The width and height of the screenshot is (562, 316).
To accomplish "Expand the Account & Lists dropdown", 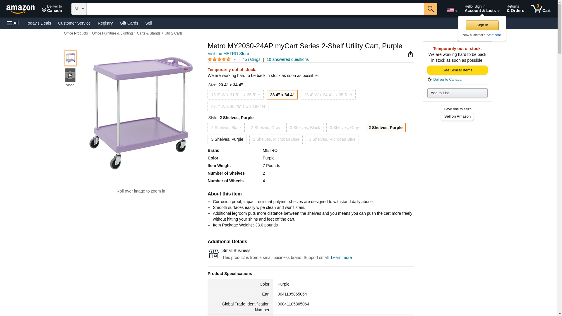I will 482,9.
